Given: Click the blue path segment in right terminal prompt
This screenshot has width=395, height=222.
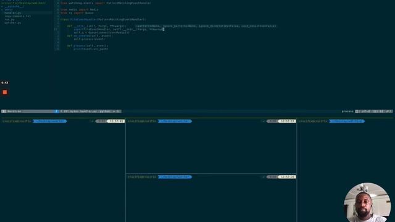Looking at the screenshot, I should click(x=347, y=121).
